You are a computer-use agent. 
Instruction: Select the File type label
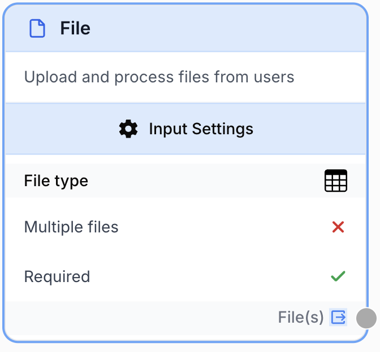tap(56, 181)
